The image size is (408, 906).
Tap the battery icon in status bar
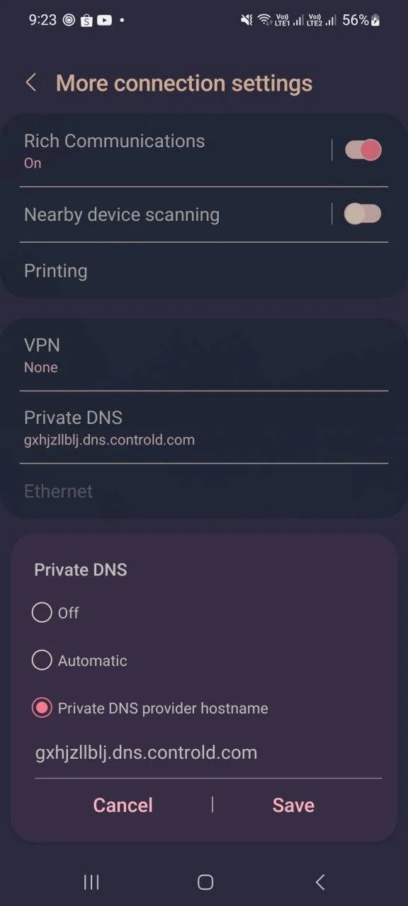(x=375, y=21)
